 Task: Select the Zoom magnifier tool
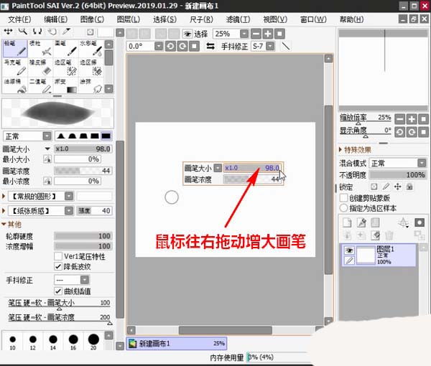click(x=23, y=32)
